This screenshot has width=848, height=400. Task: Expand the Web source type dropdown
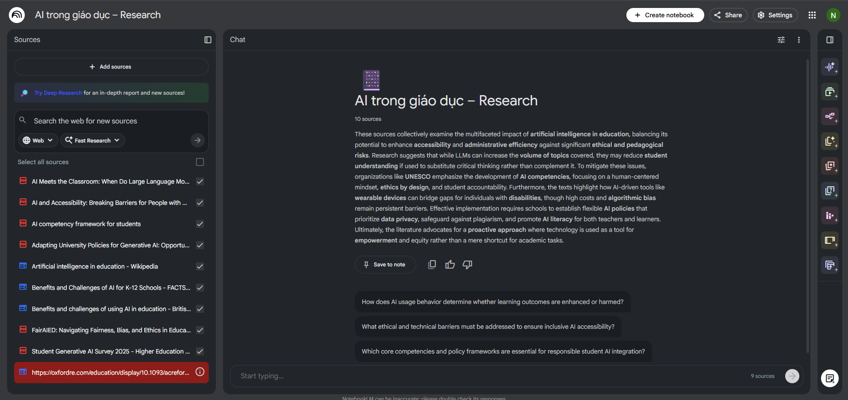38,140
